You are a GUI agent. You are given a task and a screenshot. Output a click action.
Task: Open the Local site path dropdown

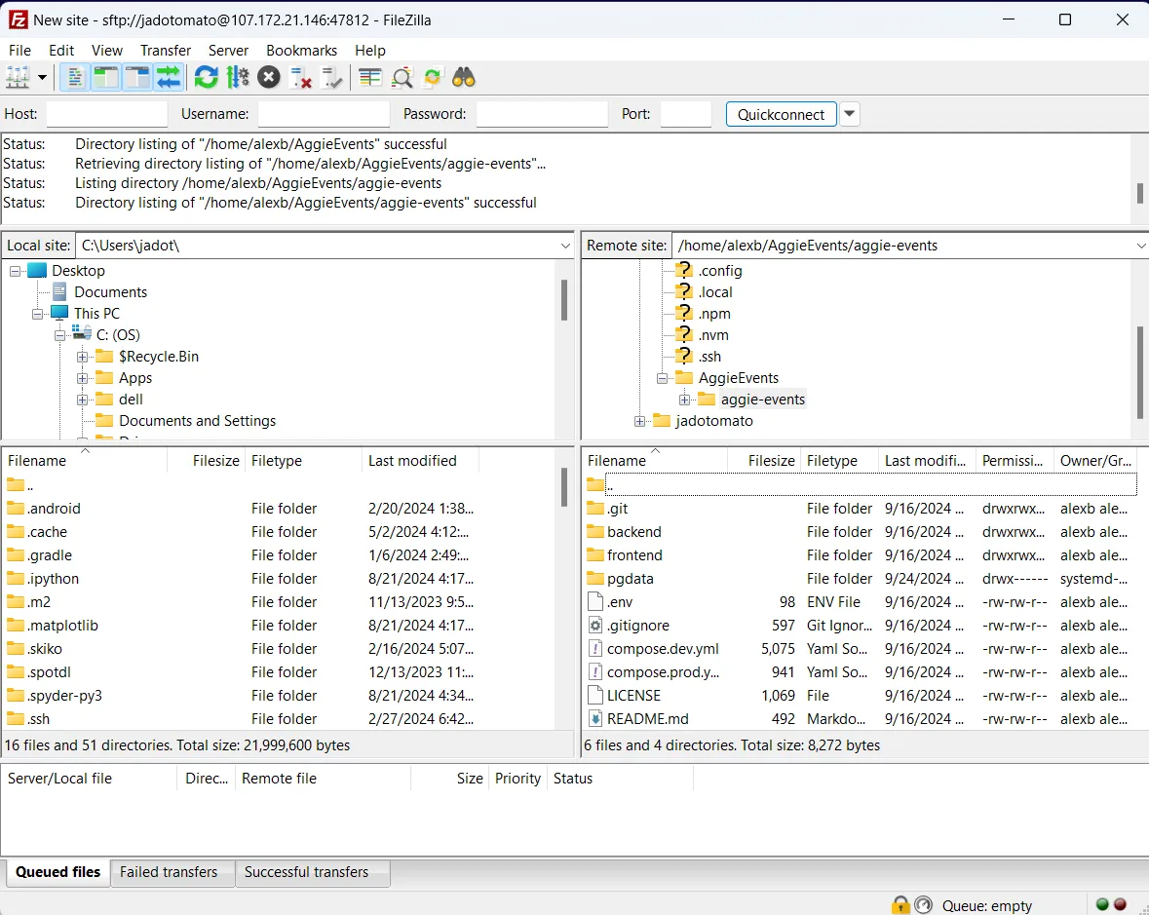565,246
